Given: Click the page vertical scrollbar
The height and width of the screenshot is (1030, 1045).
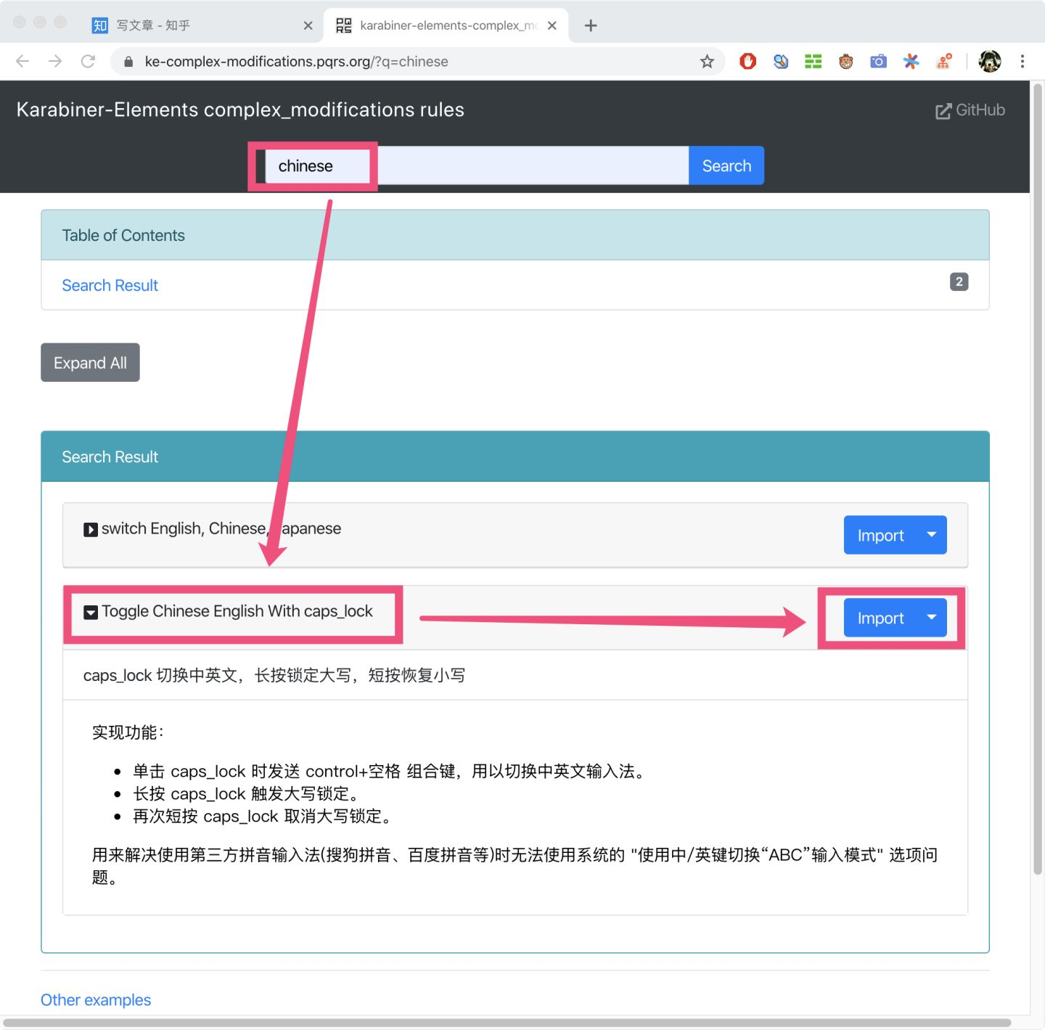Looking at the screenshot, I should (1038, 479).
